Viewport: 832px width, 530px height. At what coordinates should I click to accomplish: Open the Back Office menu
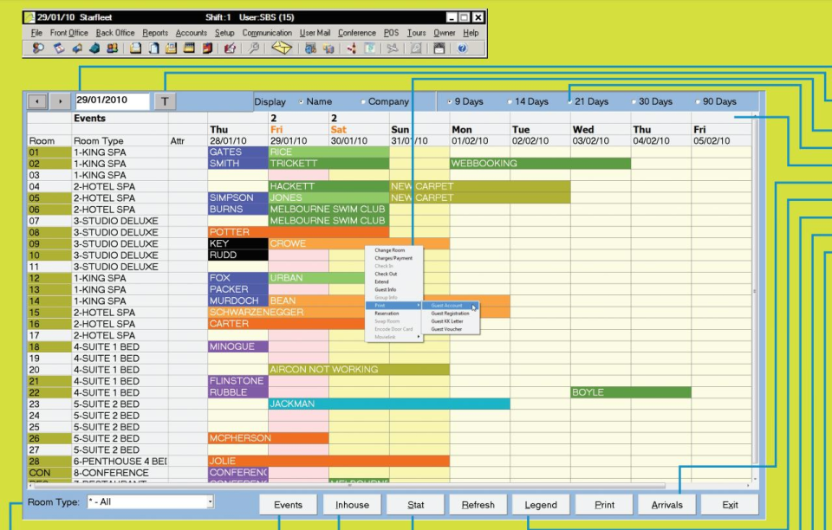coord(115,33)
